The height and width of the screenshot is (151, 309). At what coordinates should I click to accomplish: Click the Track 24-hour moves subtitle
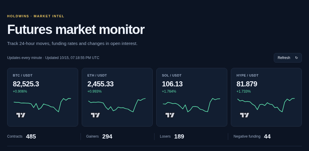tap(72, 43)
